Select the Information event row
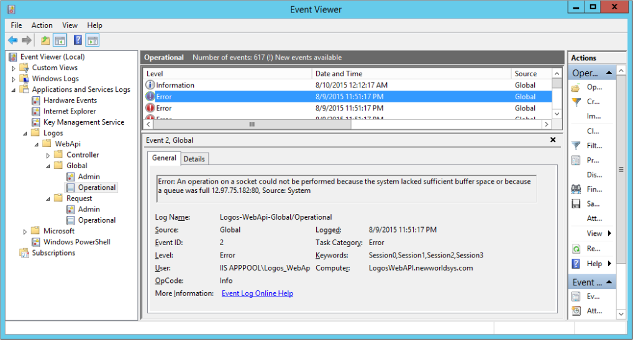This screenshot has width=633, height=340. click(175, 85)
